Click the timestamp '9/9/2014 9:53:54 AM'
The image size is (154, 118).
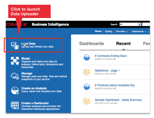pyautogui.click(x=105, y=89)
